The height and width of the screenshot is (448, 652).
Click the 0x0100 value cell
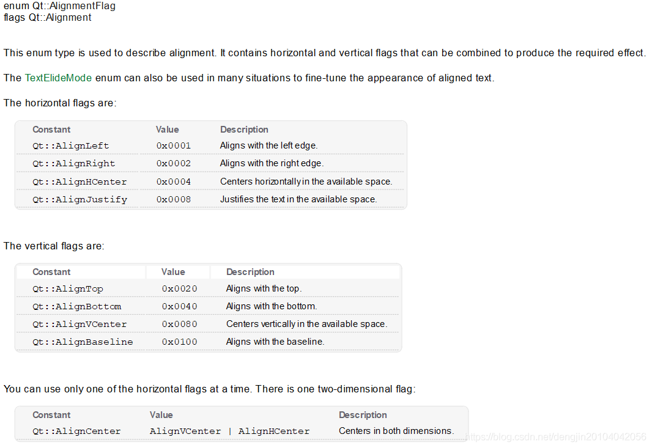coord(180,342)
